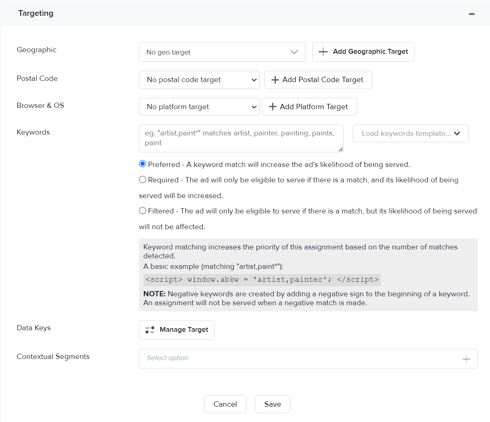
Task: Click the Contextual Segments label
Action: (53, 357)
